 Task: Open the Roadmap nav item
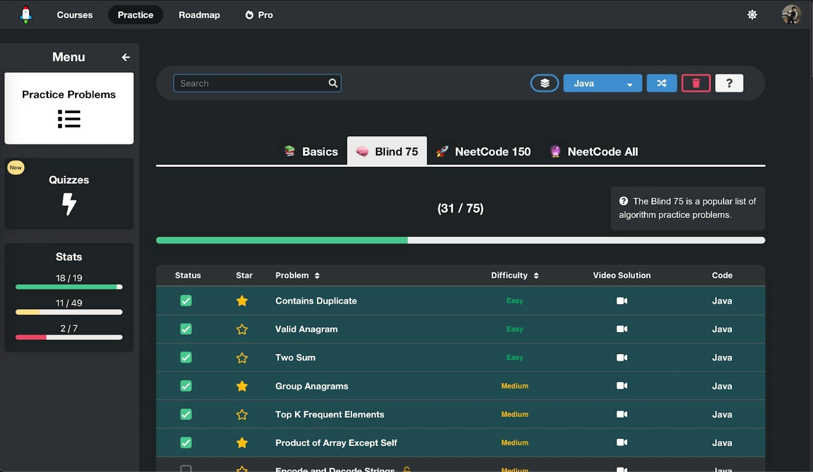tap(199, 15)
